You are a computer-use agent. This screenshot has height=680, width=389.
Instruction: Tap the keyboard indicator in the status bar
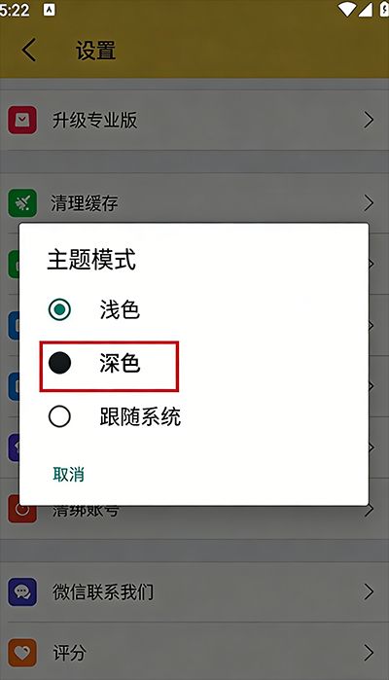pyautogui.click(x=49, y=10)
